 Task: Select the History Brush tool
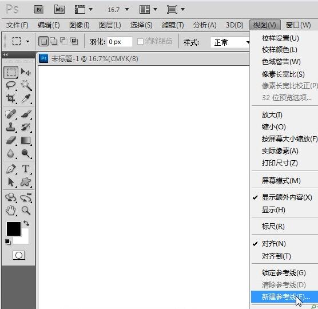26,127
